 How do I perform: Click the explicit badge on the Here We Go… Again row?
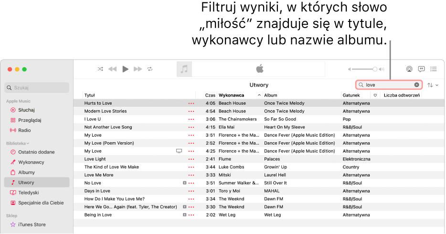point(184,207)
